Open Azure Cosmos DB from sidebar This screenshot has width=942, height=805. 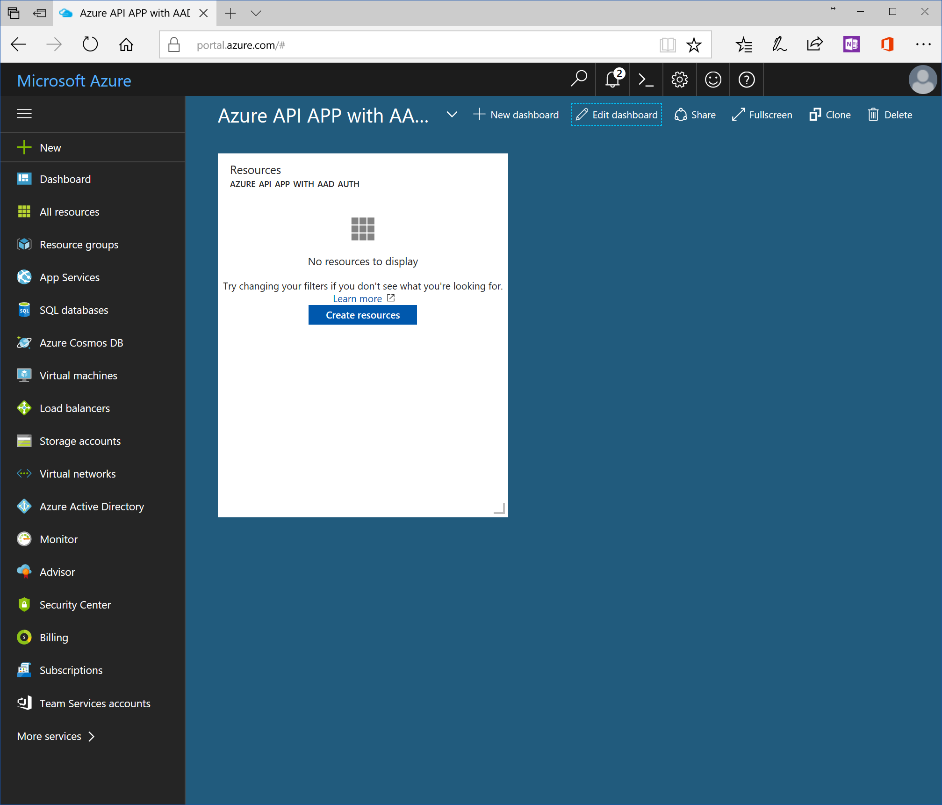[x=81, y=343]
